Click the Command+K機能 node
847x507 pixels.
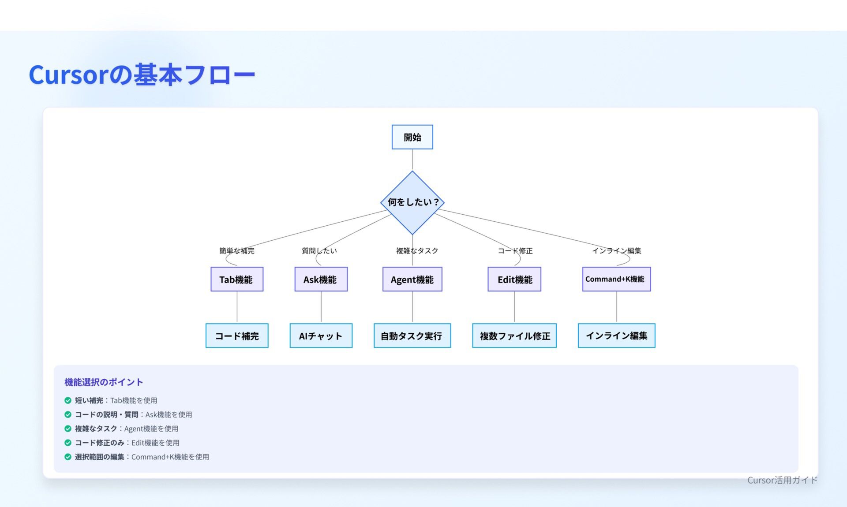(616, 279)
